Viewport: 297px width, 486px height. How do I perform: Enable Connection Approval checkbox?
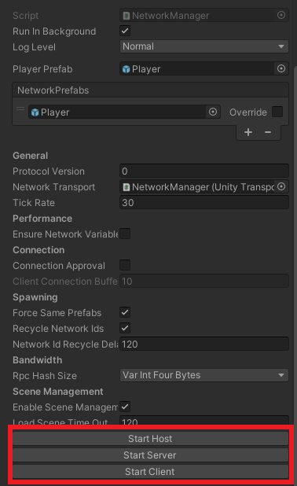pos(125,265)
